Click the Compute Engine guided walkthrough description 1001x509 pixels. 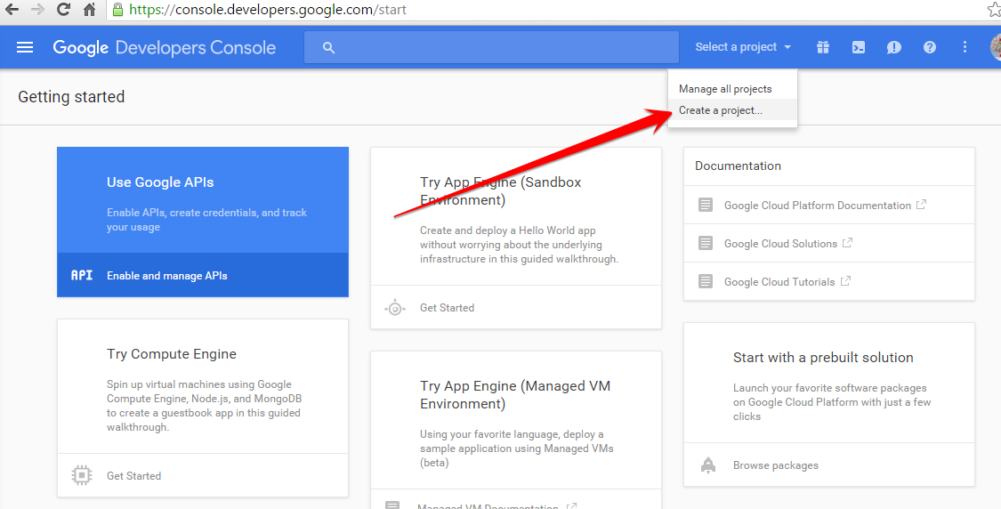[205, 406]
